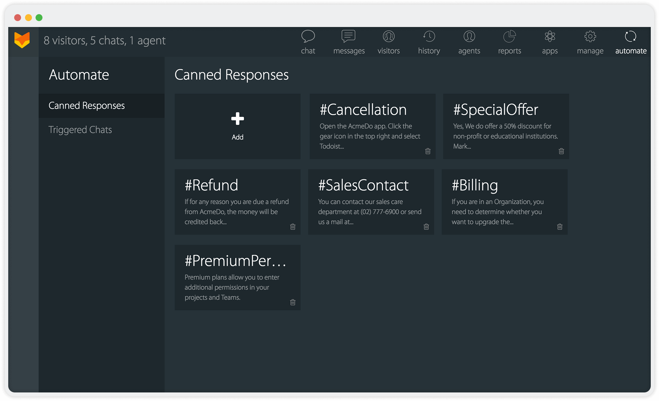Delete the #Billing canned response
The image size is (659, 401).
[560, 227]
